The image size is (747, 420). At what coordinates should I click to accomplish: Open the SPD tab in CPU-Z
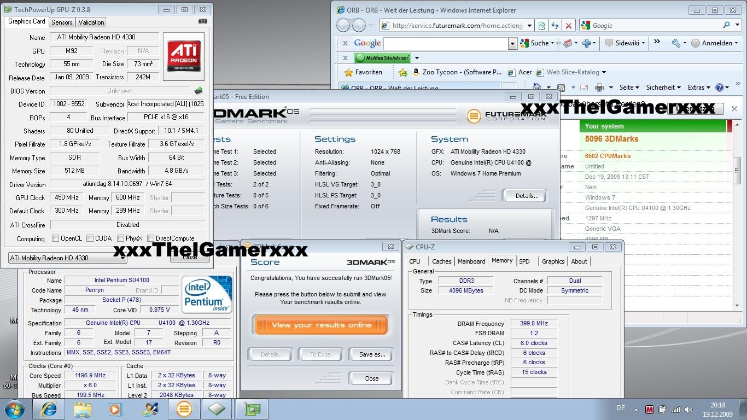coord(524,261)
